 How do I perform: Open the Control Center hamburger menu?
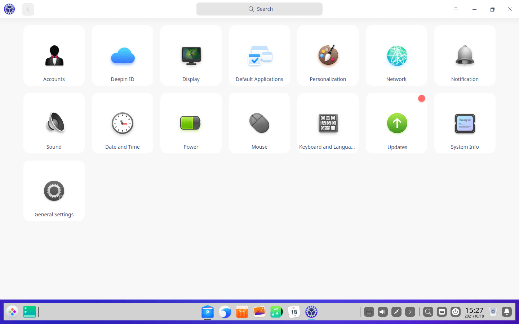[x=456, y=9]
